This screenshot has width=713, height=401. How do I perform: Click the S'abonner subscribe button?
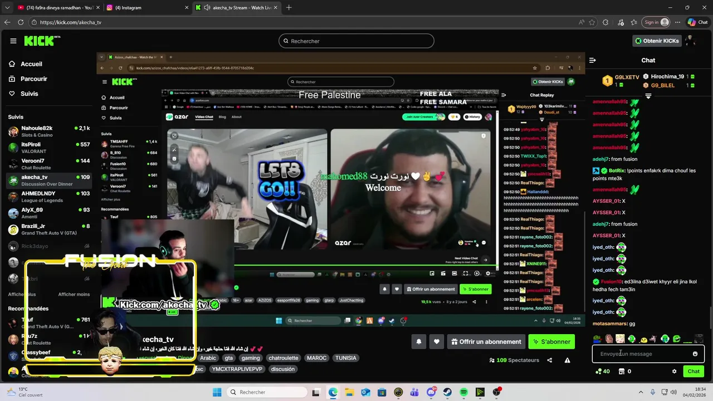click(551, 342)
